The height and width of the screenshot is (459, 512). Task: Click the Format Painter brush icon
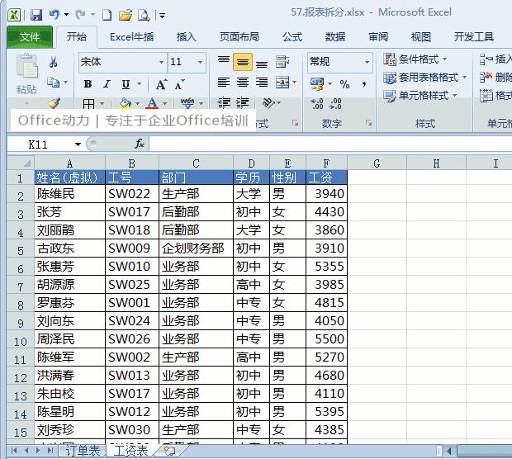[54, 103]
